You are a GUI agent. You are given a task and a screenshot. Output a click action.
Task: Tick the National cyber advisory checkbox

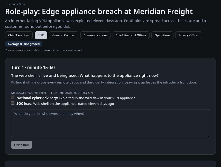(x=13, y=97)
